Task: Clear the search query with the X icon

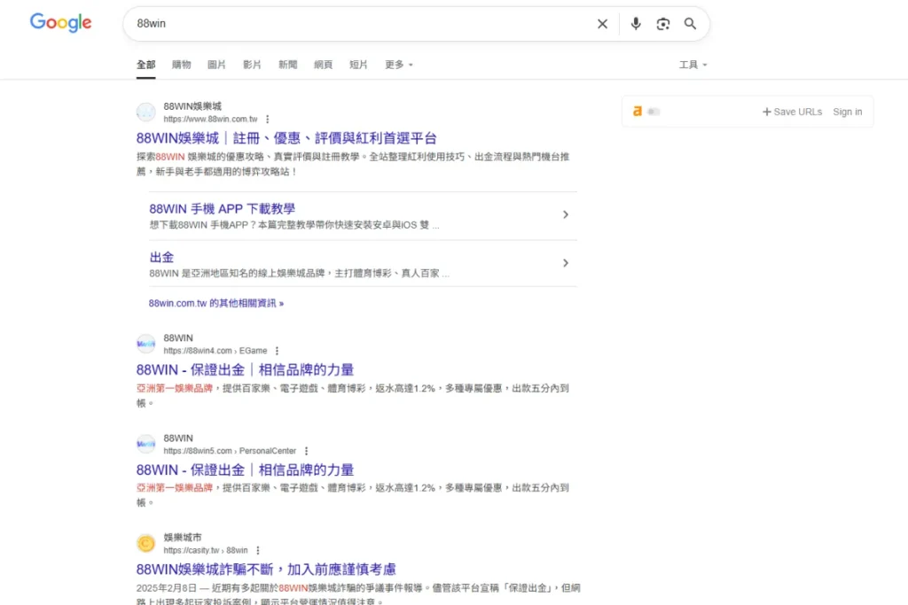Action: [602, 23]
